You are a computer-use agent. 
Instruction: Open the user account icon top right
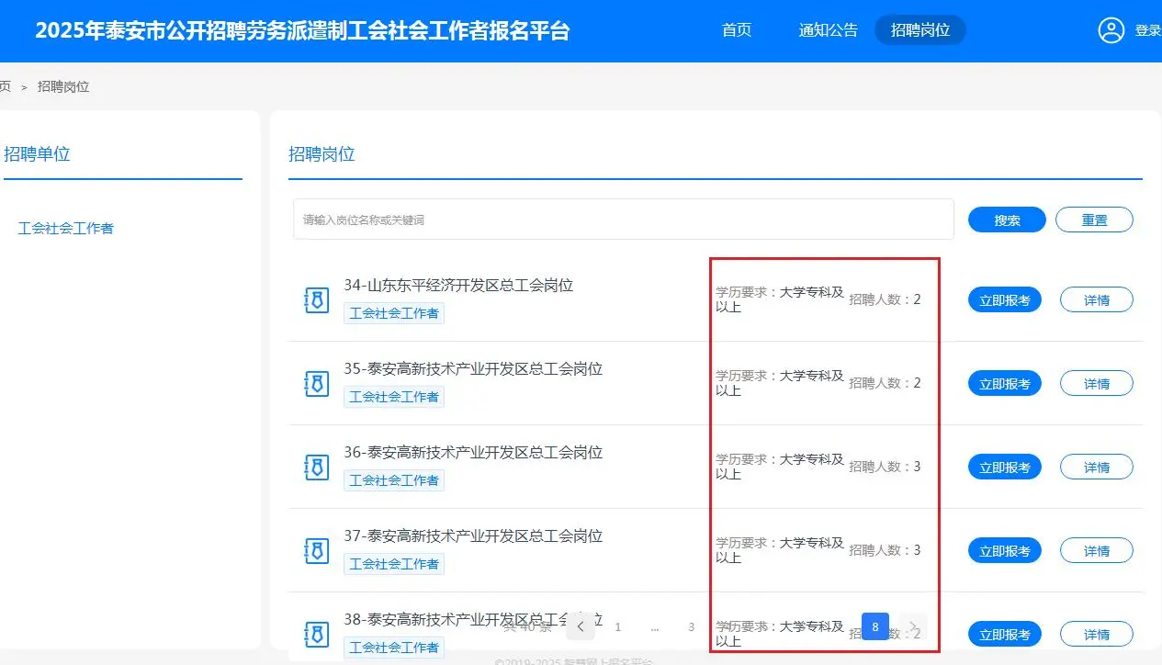[x=1111, y=29]
